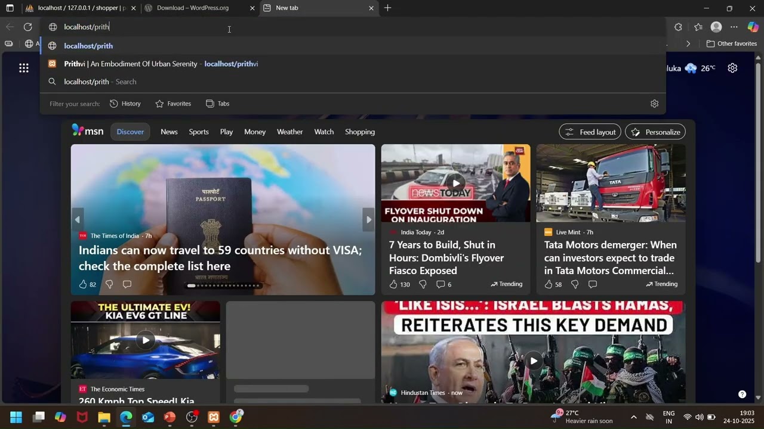Close the New tab browser tab

point(371,8)
